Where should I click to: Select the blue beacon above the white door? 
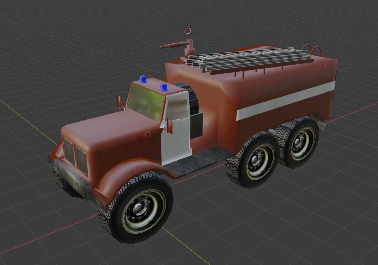164,87
